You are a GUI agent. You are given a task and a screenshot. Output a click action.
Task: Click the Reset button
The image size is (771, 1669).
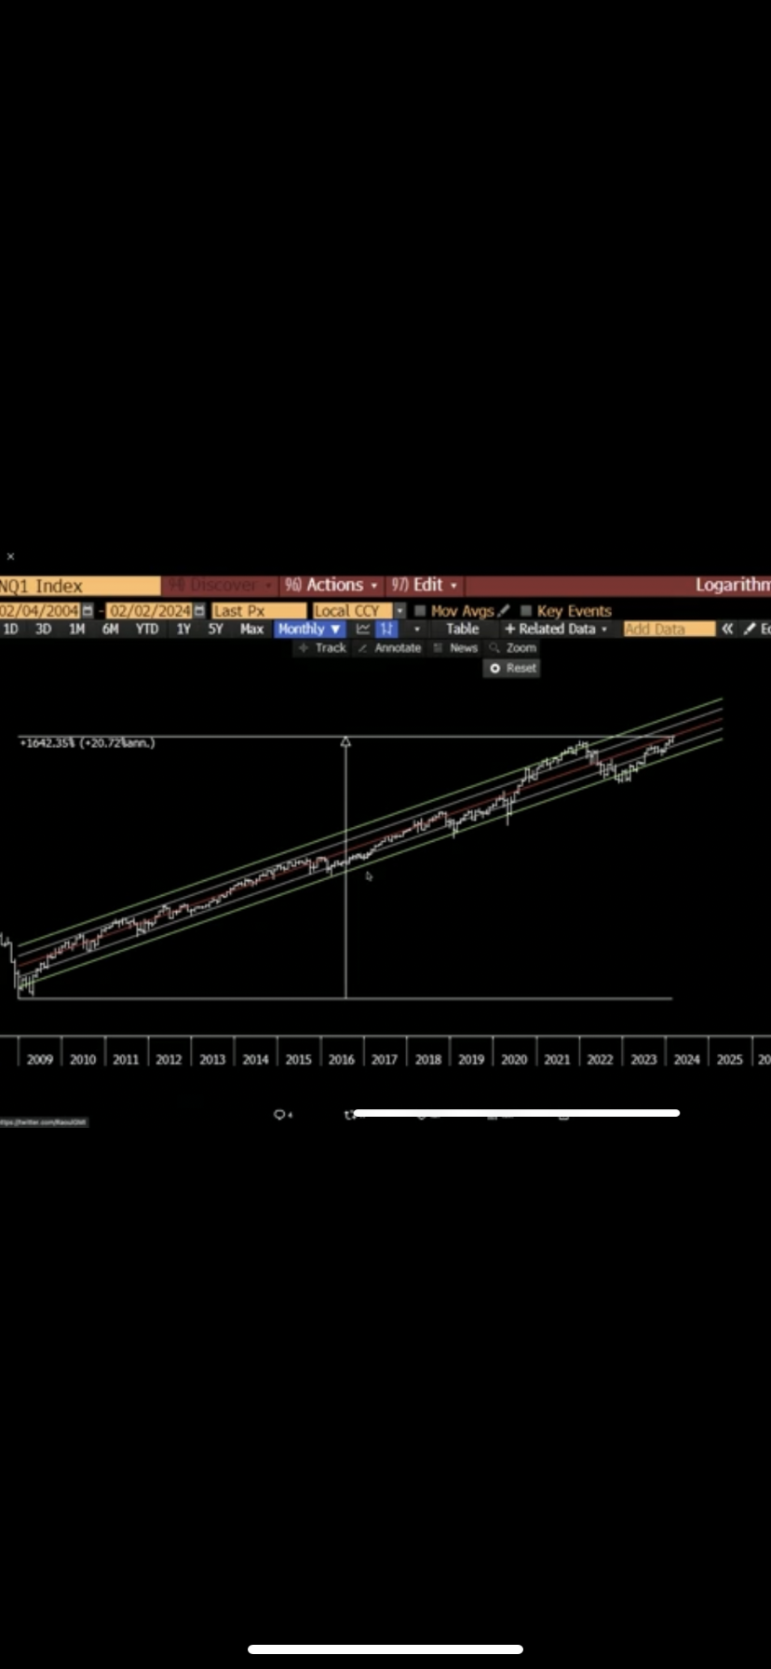pyautogui.click(x=512, y=668)
